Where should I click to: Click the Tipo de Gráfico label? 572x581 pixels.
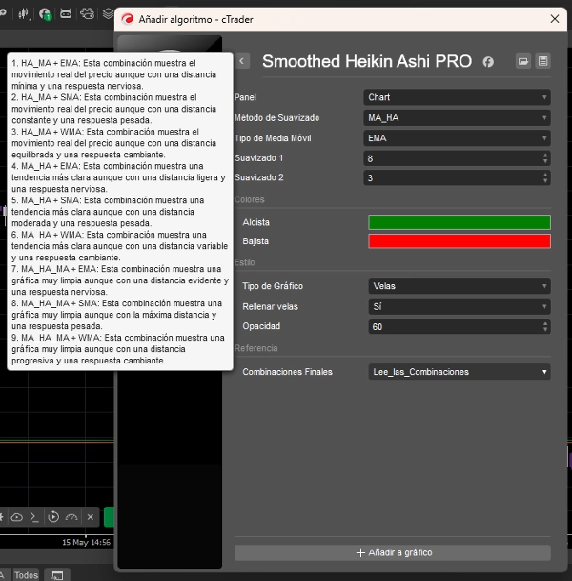click(x=273, y=286)
